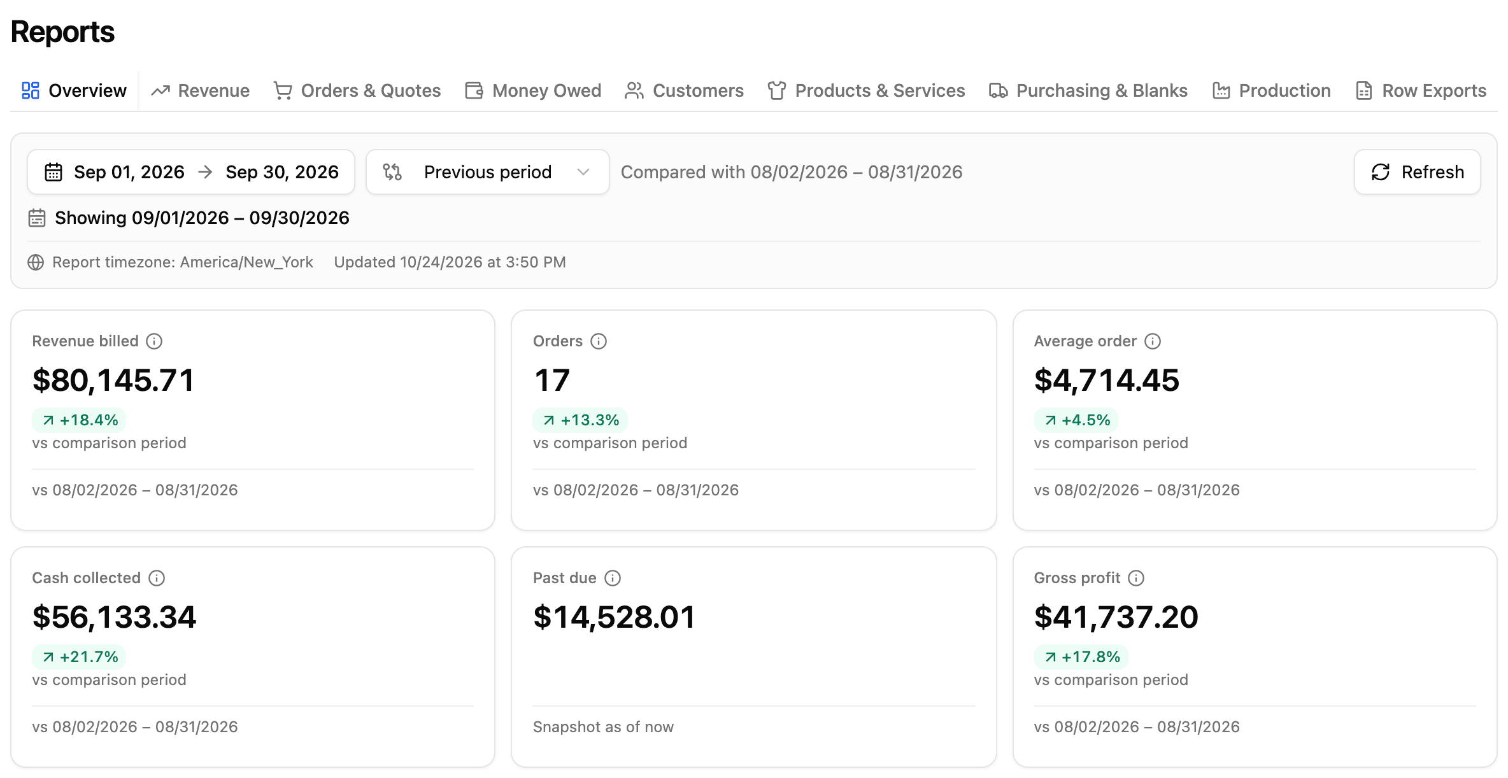This screenshot has width=1508, height=778.
Task: Click the circular refresh arrows icon
Action: (1381, 172)
